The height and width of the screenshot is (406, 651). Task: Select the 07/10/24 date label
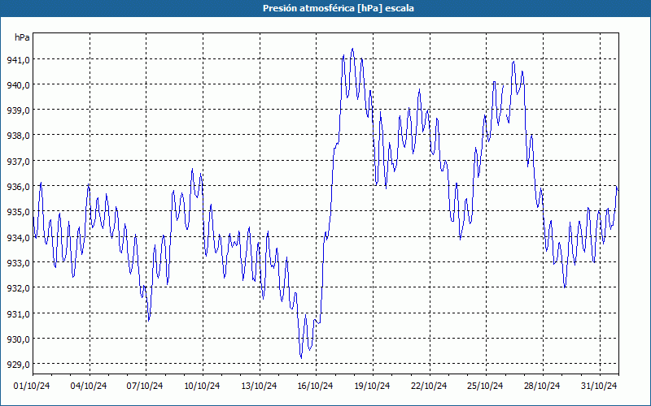click(145, 387)
